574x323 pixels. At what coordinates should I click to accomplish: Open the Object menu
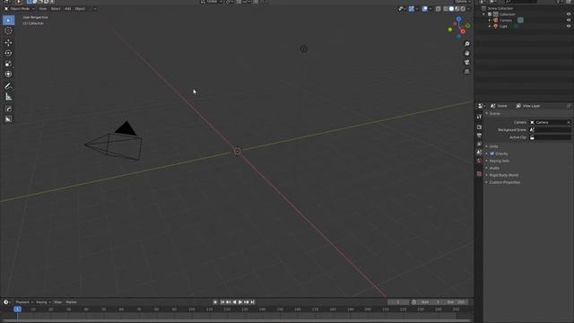(x=80, y=9)
